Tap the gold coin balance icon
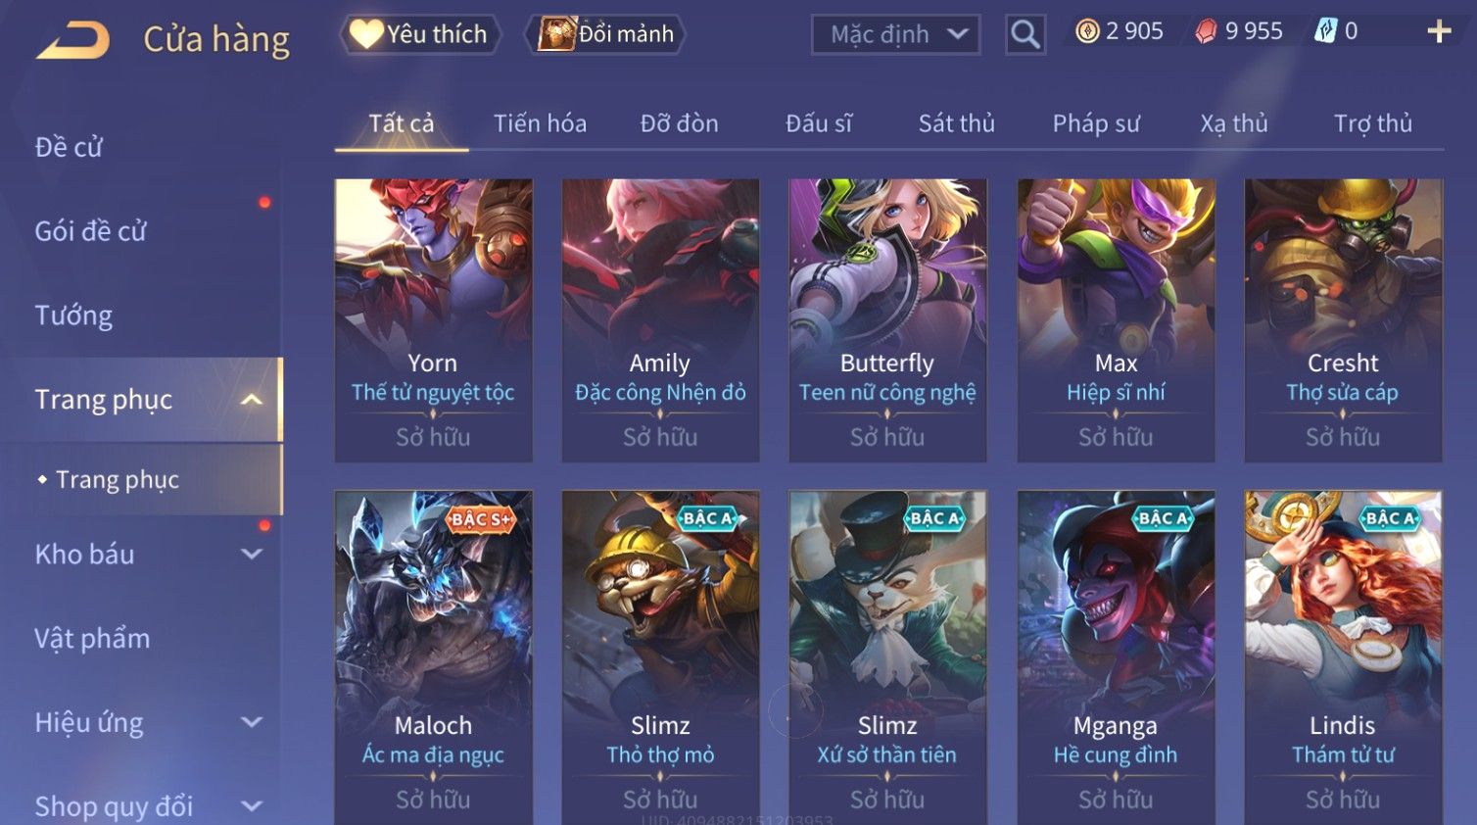1477x825 pixels. pos(1087,31)
